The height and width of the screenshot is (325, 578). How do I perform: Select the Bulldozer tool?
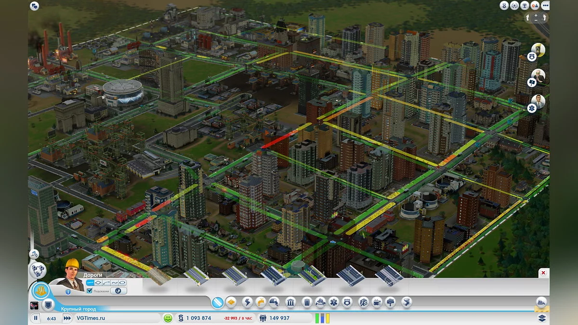[541, 302]
